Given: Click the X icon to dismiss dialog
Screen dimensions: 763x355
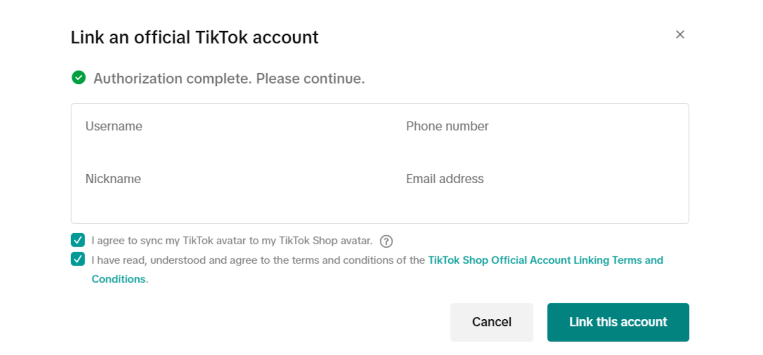Looking at the screenshot, I should point(681,34).
